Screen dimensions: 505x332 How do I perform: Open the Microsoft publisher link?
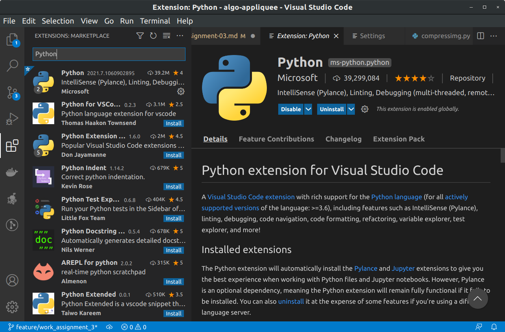coord(297,78)
